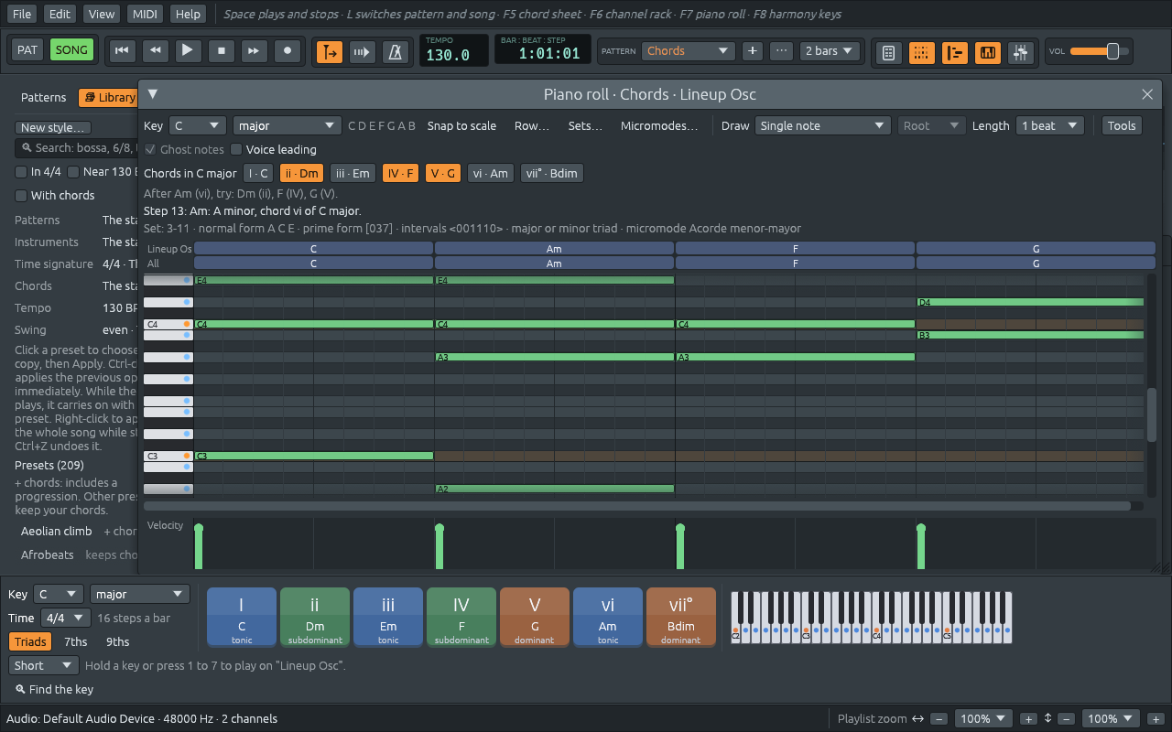The height and width of the screenshot is (732, 1172).
Task: Tick the In 4/4 filter checkbox
Action: click(38, 172)
